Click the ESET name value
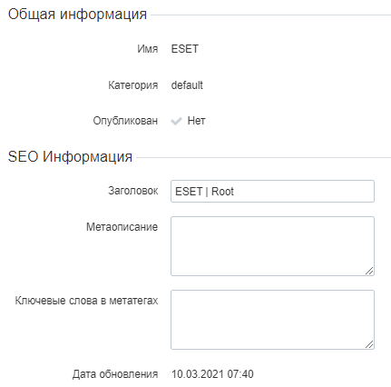This screenshot has width=391, height=387. tap(185, 49)
